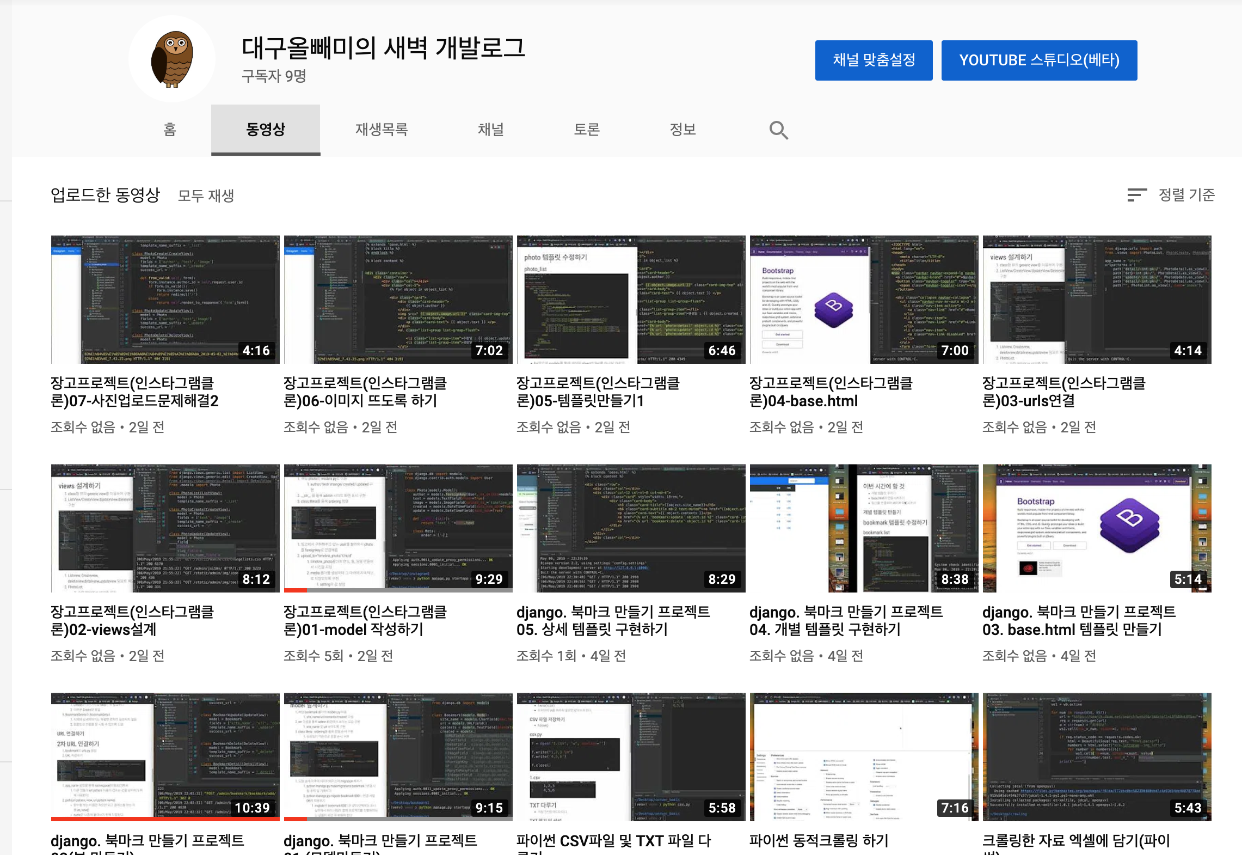Screen dimensions: 1242x855
Task: Open YOUTUBE 스튜디오(베타) button
Action: pos(1039,60)
